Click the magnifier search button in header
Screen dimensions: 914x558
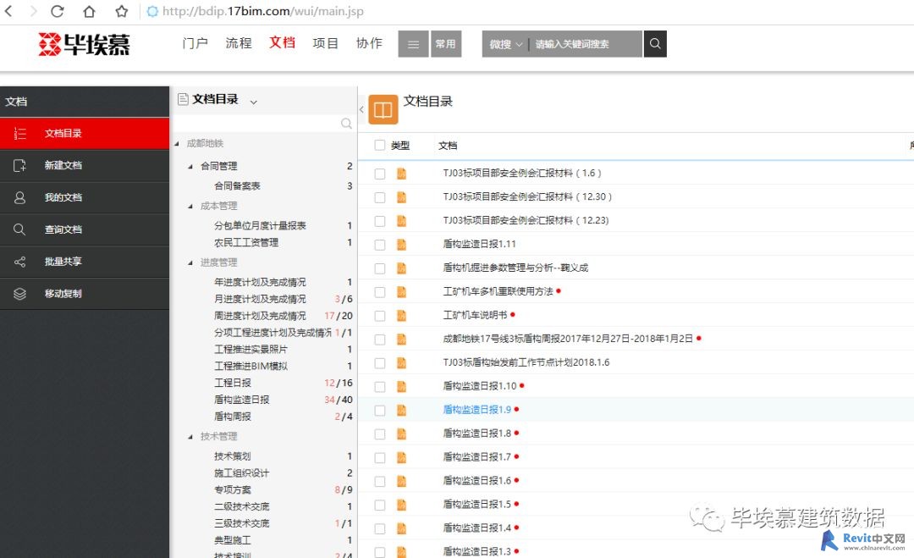(654, 44)
